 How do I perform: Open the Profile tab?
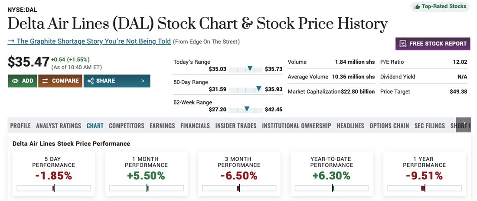tap(20, 126)
